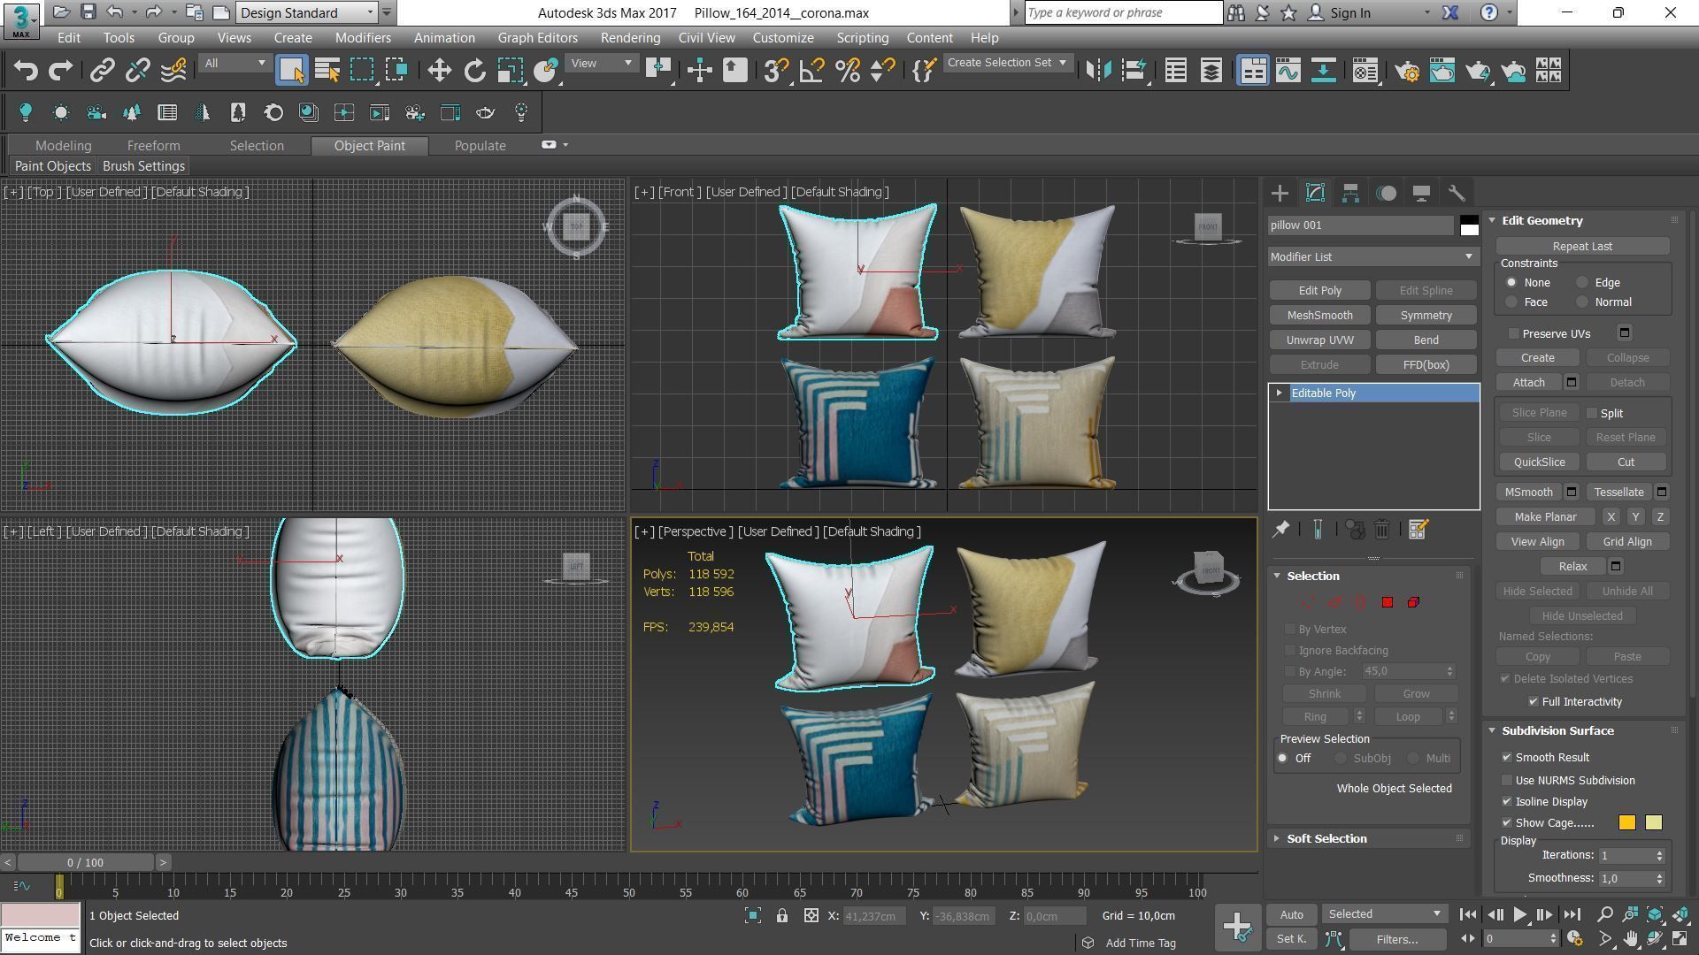Click the orange Show Cage color swatch

[1626, 823]
